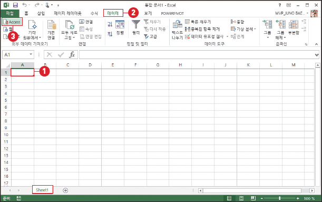Image resolution: width=322 pixels, height=202 pixels.
Task: Switch to the 보기 (View) tab
Action: click(x=148, y=13)
